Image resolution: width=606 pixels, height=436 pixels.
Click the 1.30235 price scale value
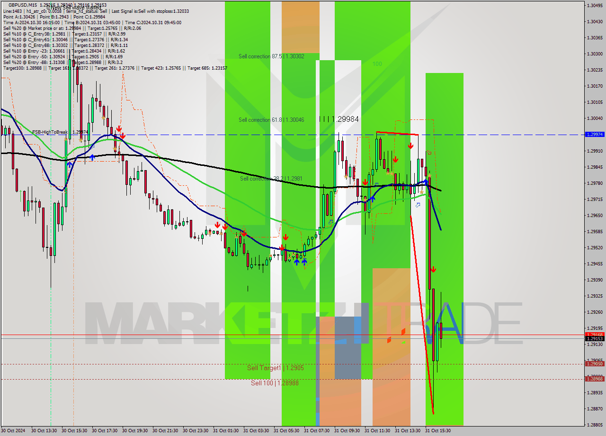595,70
